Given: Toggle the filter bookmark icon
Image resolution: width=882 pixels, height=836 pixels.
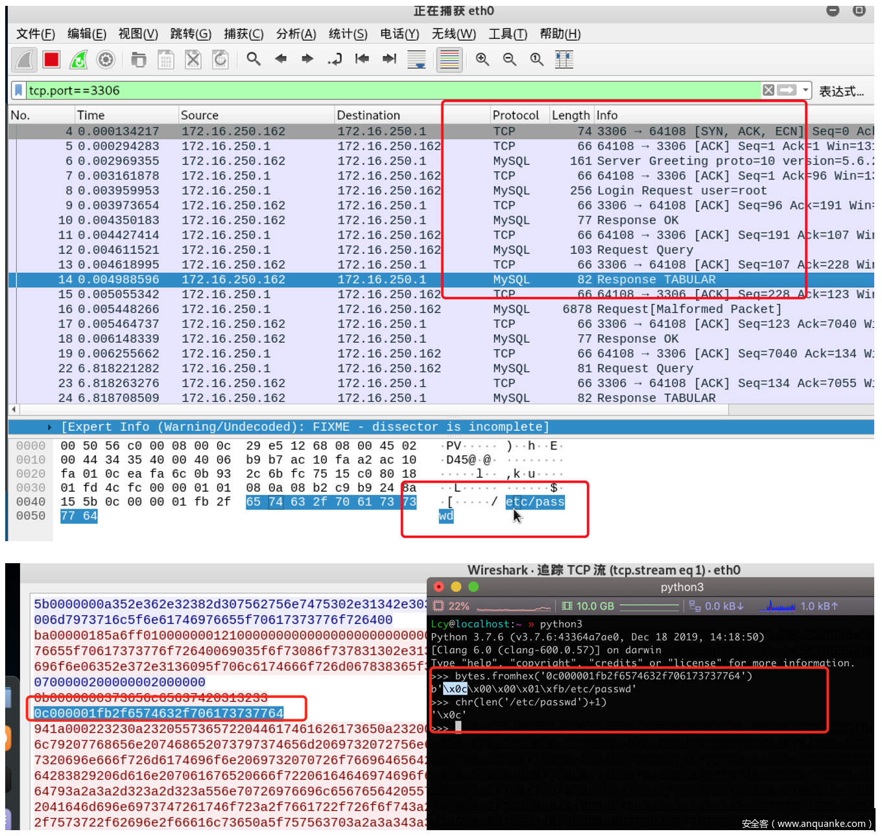Looking at the screenshot, I should pos(19,90).
